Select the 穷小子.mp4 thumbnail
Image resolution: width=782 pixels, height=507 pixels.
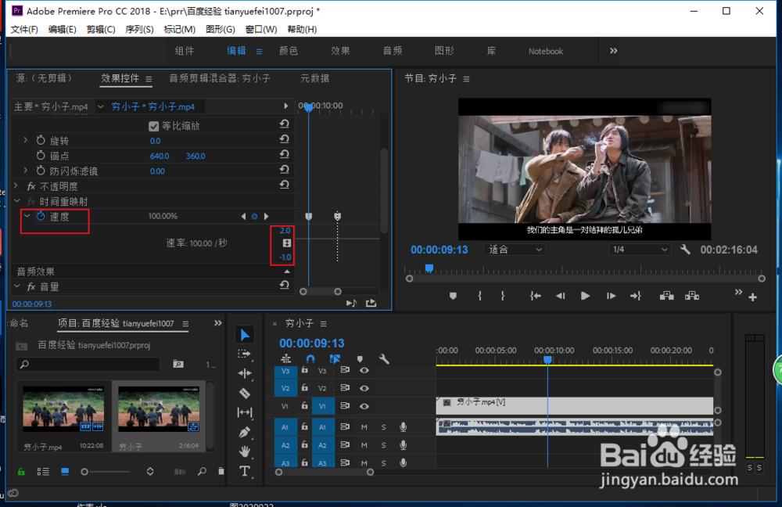[63, 409]
